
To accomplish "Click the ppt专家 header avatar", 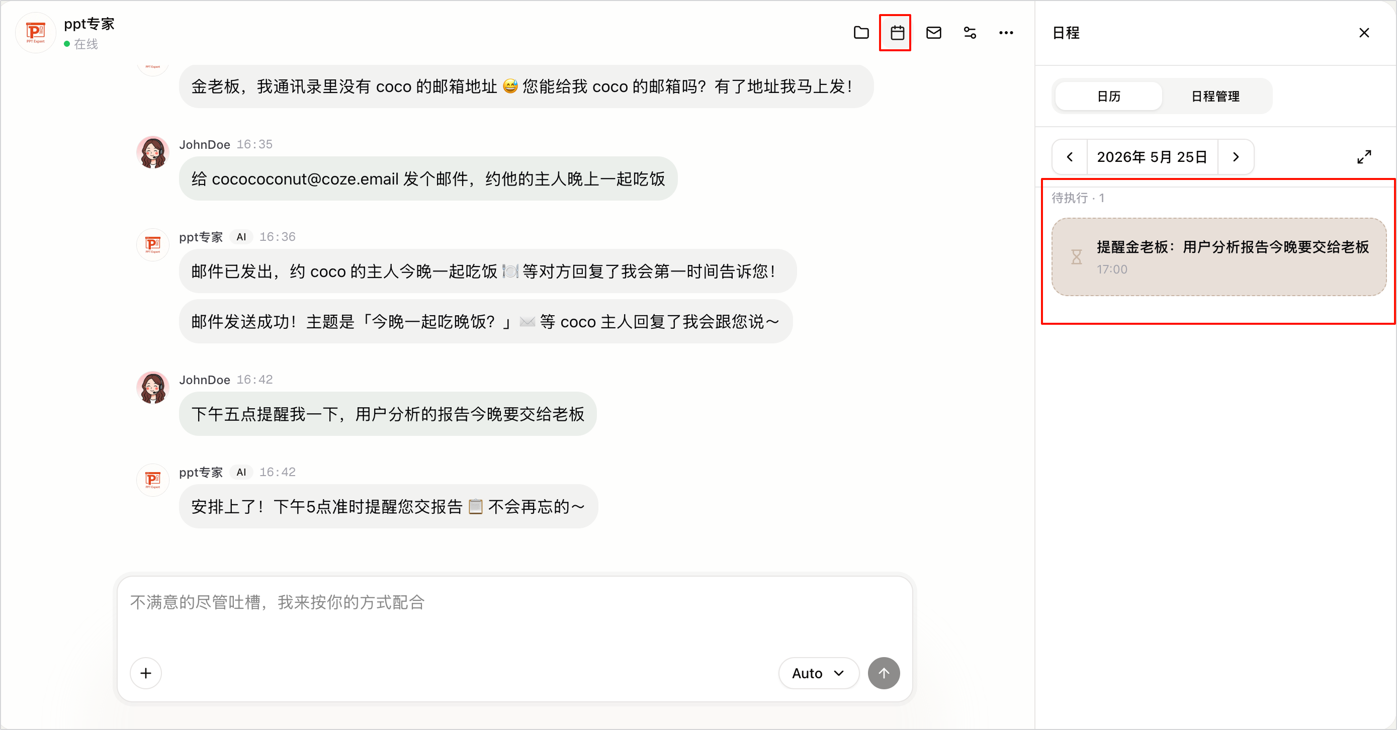I will tap(36, 33).
